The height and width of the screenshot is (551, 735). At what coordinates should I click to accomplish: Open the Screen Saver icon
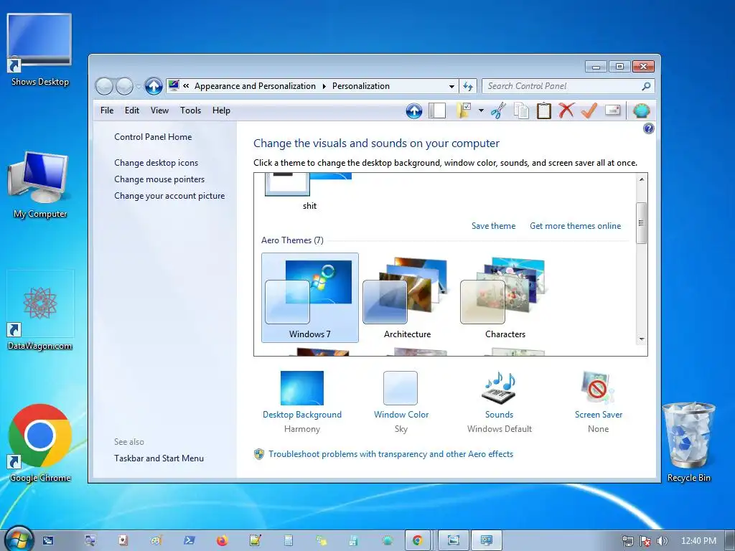click(598, 388)
